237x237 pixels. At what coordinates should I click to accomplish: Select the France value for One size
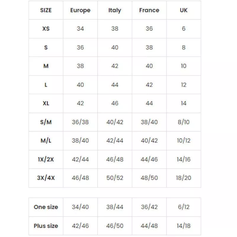(x=149, y=207)
